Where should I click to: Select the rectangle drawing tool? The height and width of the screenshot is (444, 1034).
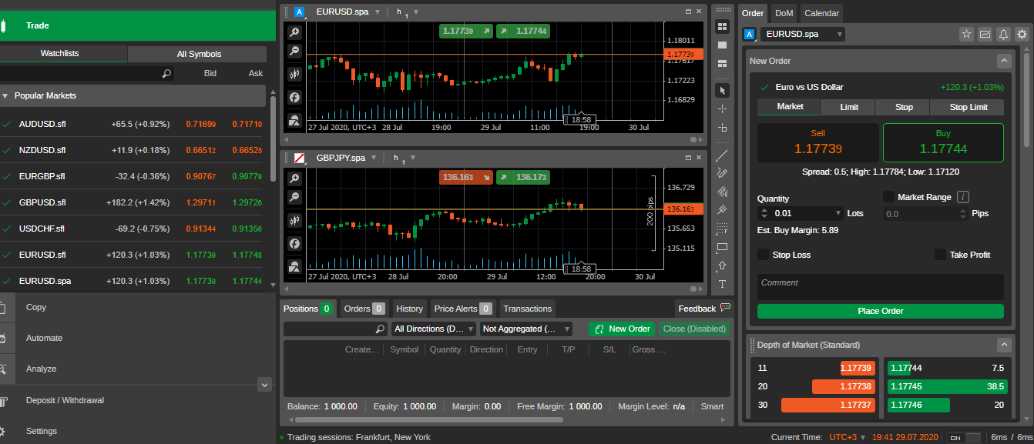[x=722, y=248]
